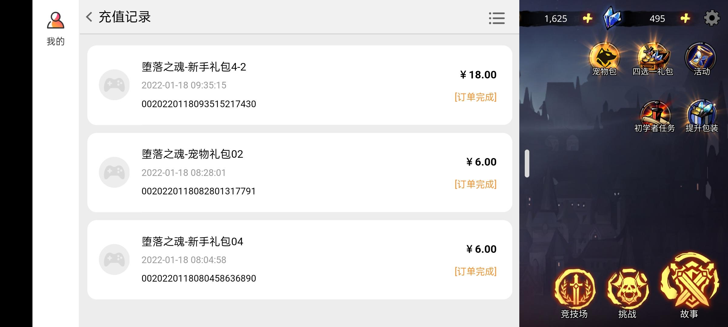Image resolution: width=728 pixels, height=327 pixels.
Task: Add gold with the plus next to 1,625
Action: pos(588,18)
